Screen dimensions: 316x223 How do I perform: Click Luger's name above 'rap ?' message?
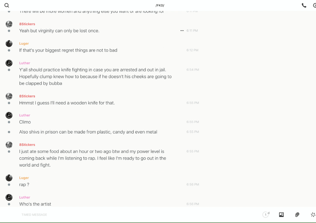pyautogui.click(x=24, y=178)
